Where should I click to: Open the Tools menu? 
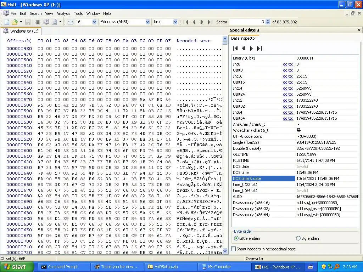click(78, 13)
